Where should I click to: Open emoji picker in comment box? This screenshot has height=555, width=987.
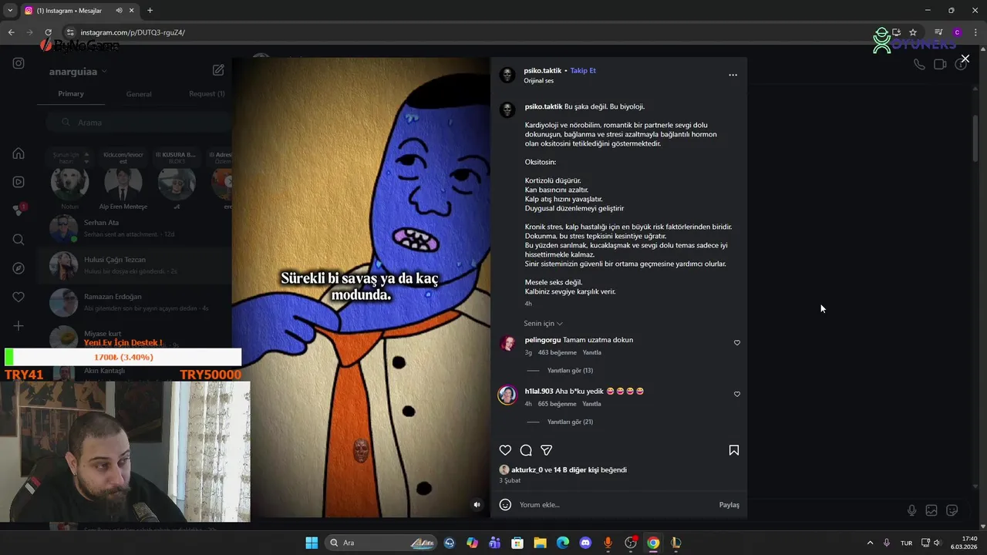[505, 505]
